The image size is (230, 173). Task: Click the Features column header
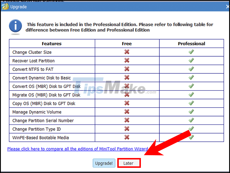[52, 44]
